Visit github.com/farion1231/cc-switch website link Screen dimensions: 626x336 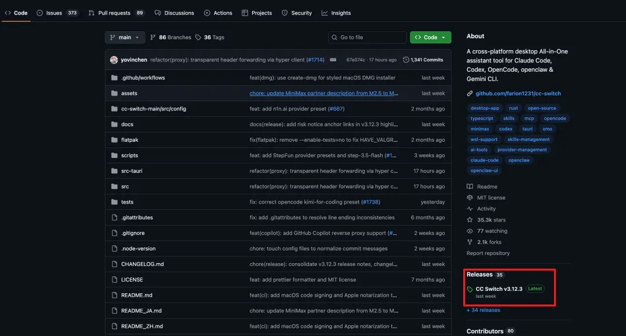518,94
